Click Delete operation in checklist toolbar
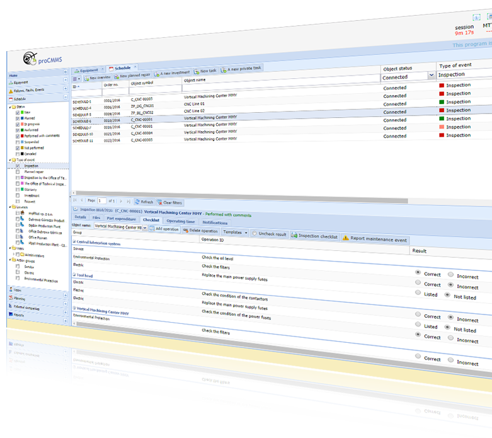This screenshot has height=438, width=492. 200,231
